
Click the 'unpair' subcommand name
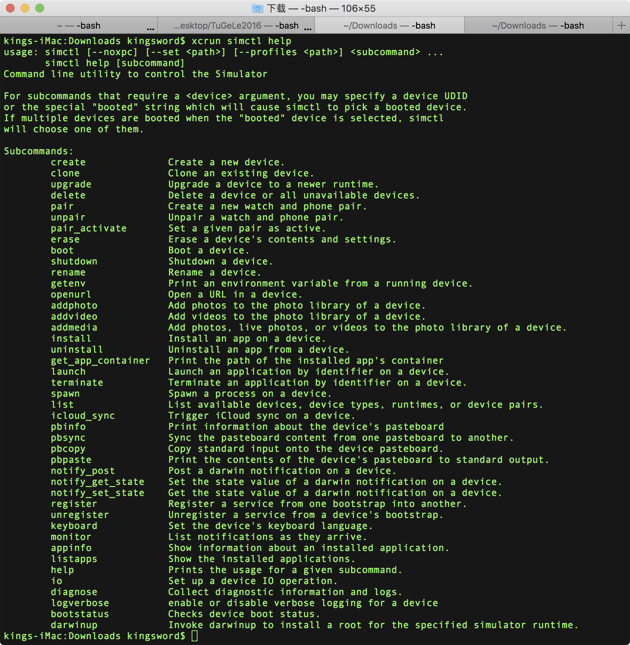(68, 217)
